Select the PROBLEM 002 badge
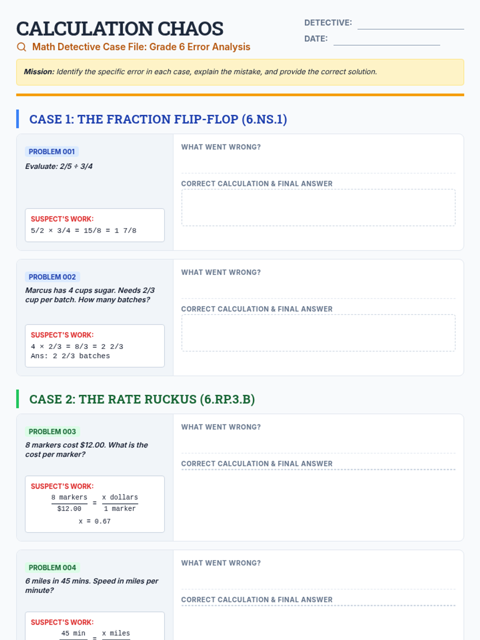The height and width of the screenshot is (640, 480). tap(52, 277)
